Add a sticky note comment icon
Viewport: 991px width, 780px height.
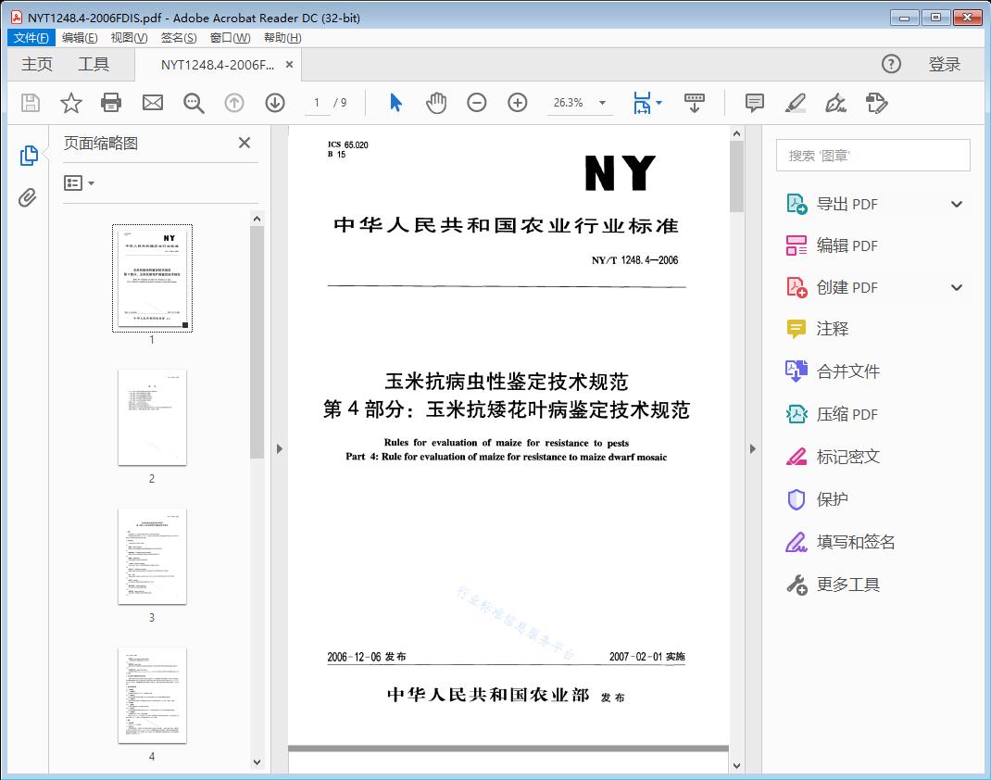tap(755, 103)
